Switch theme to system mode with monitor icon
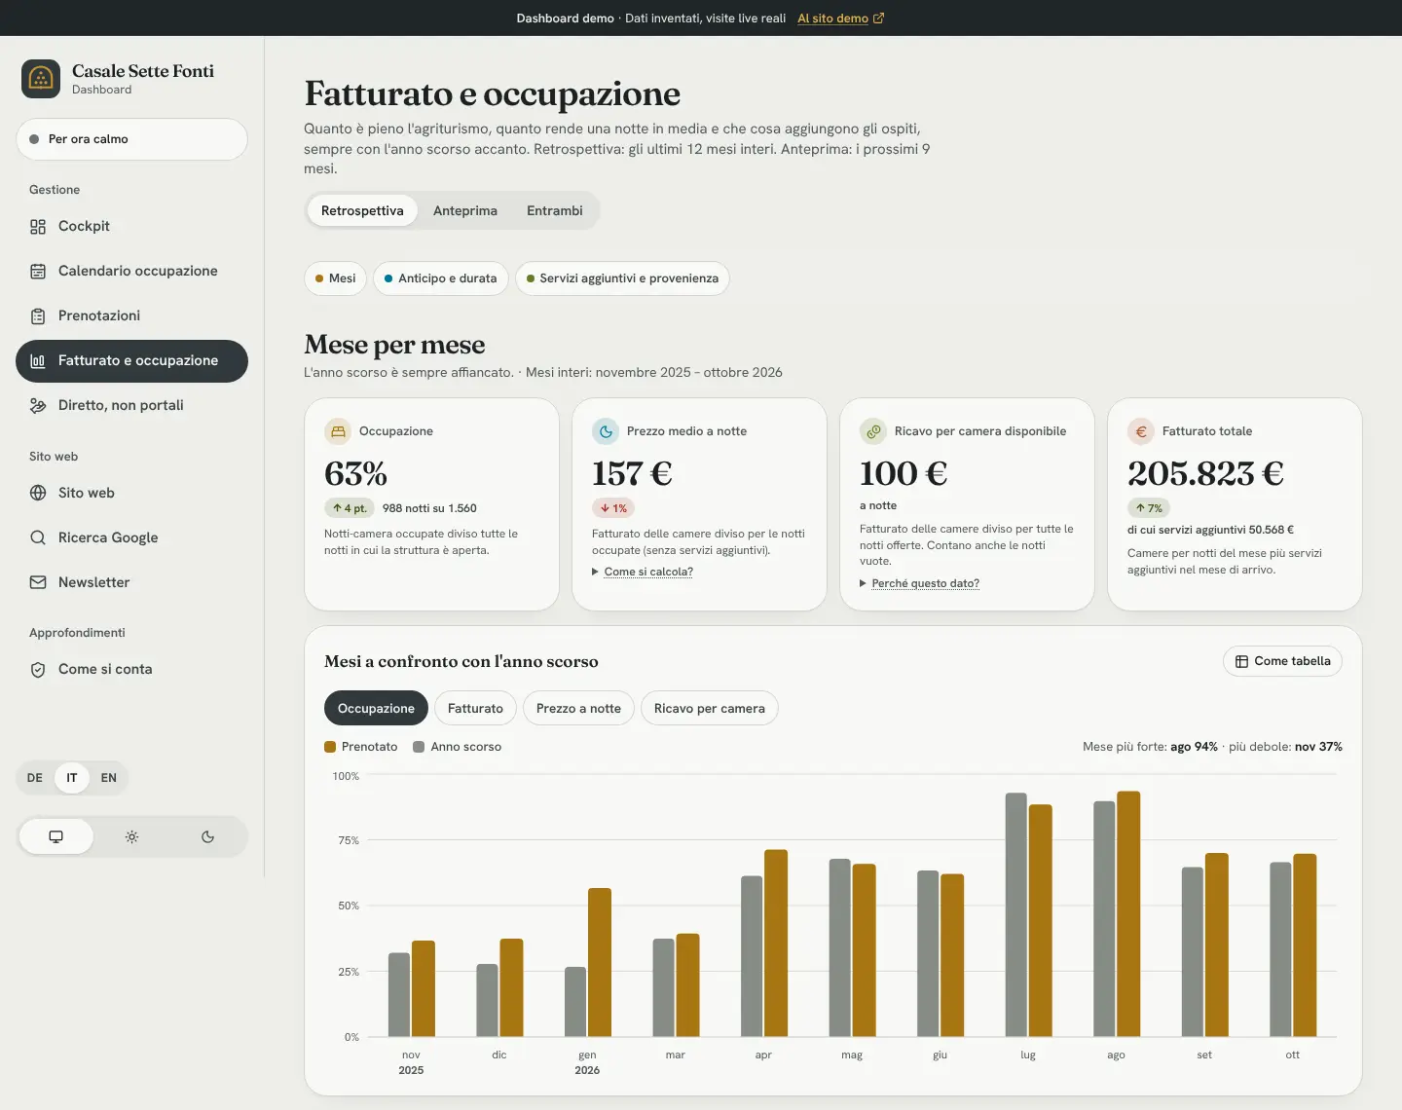This screenshot has height=1110, width=1402. coord(56,837)
